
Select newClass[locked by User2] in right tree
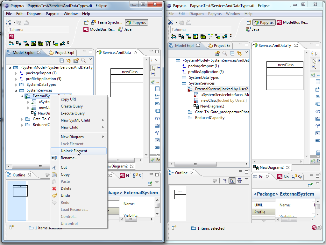coord(221,100)
